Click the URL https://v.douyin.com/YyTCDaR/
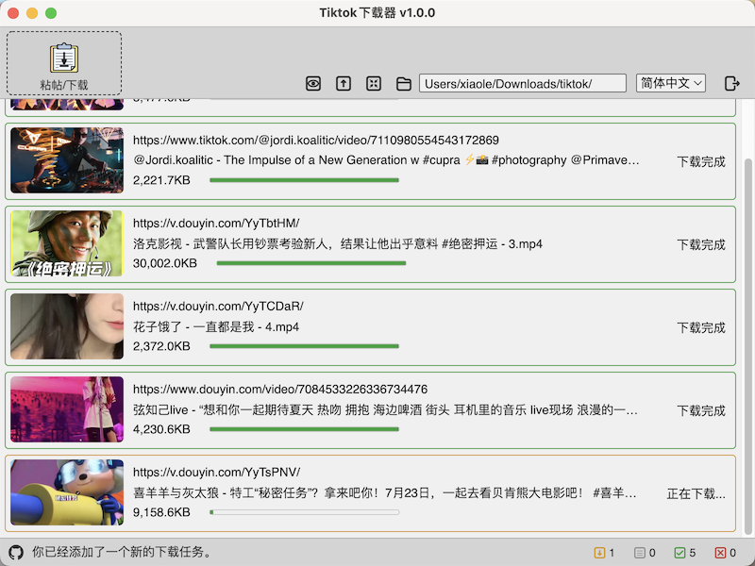Image resolution: width=755 pixels, height=566 pixels. point(218,306)
